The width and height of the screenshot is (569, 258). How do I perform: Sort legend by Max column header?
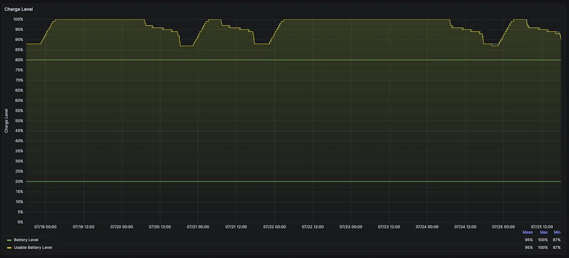point(543,232)
